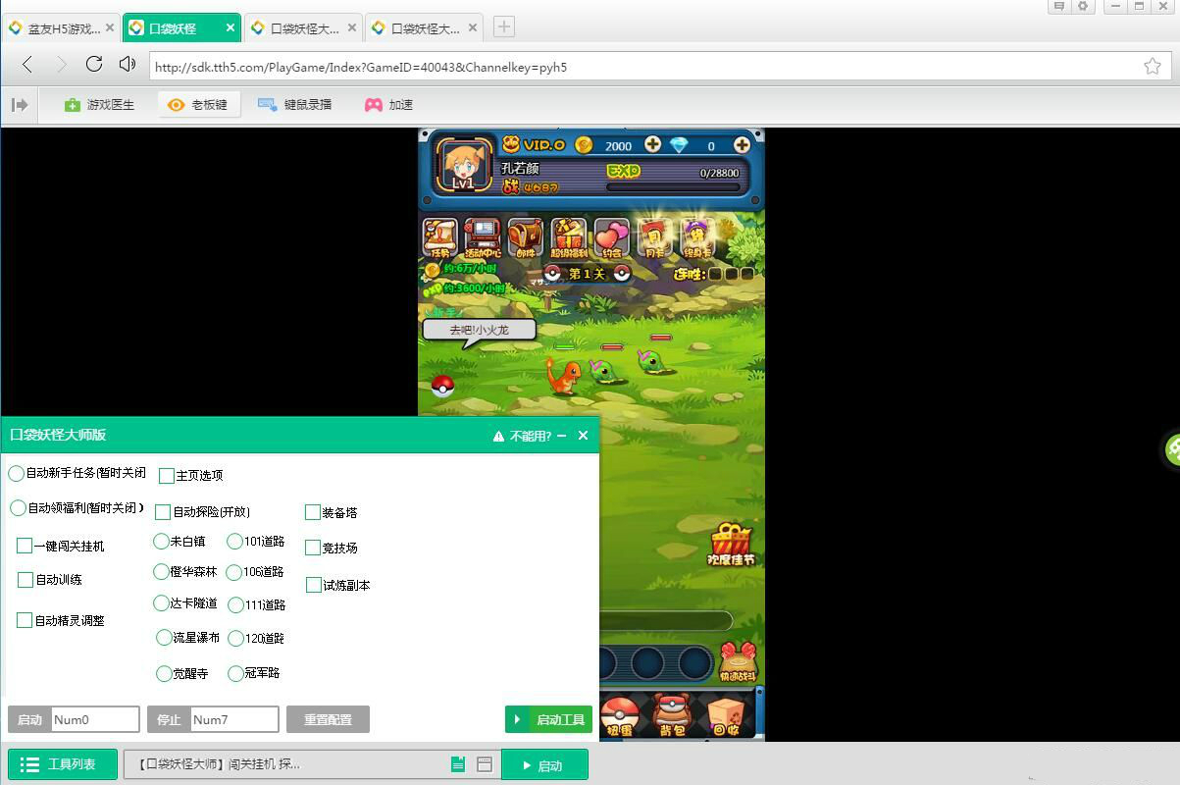
Task: Open 加速 speed-up tool
Action: (x=388, y=104)
